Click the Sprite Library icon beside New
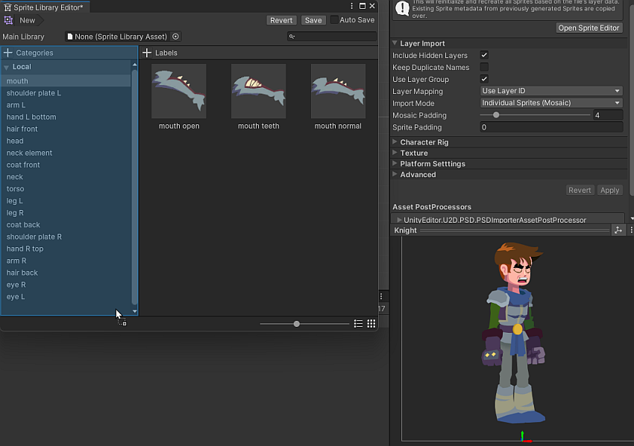The width and height of the screenshot is (634, 446). click(8, 20)
